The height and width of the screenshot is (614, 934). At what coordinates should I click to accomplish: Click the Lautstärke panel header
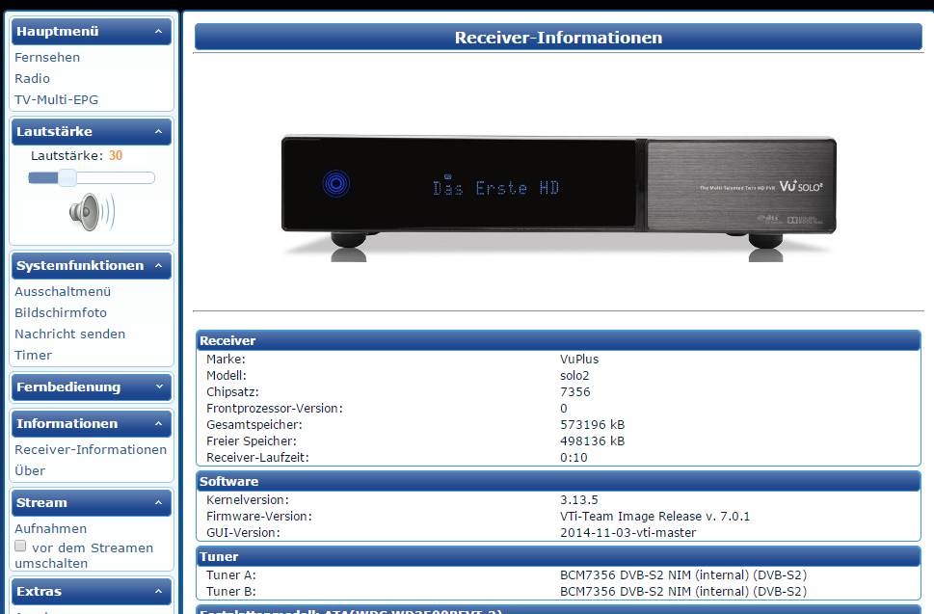pos(92,132)
